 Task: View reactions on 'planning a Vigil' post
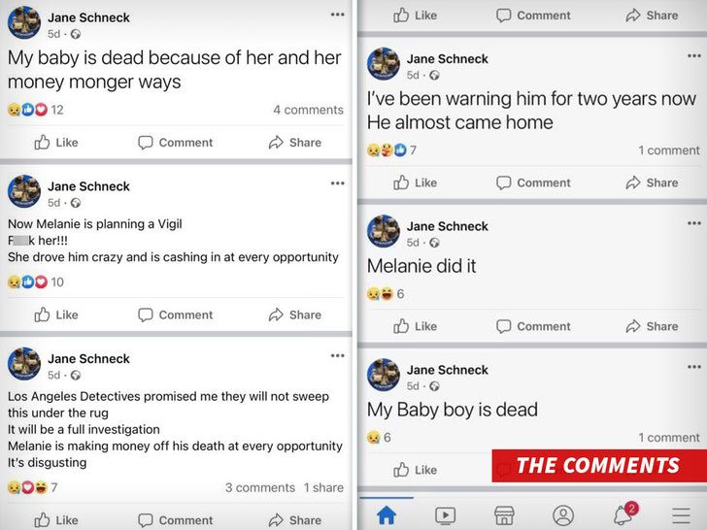pyautogui.click(x=36, y=282)
